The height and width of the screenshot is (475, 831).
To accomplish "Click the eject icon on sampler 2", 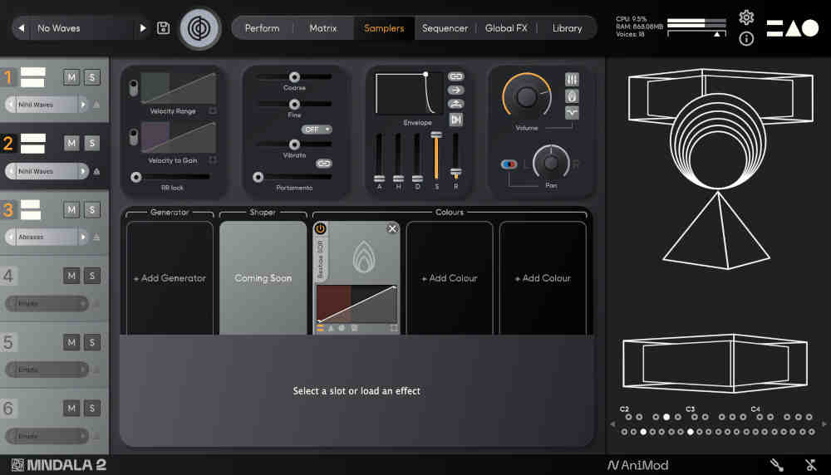I will 96,171.
